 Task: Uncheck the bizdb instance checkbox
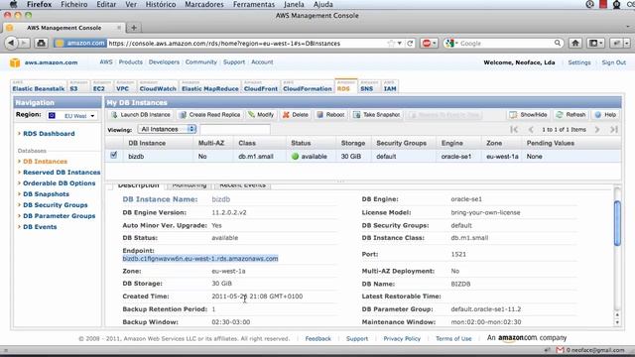tap(114, 155)
